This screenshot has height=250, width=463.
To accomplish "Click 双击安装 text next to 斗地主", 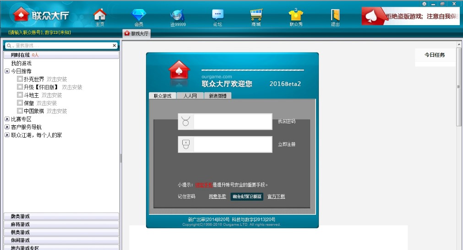I will [x=52, y=95].
